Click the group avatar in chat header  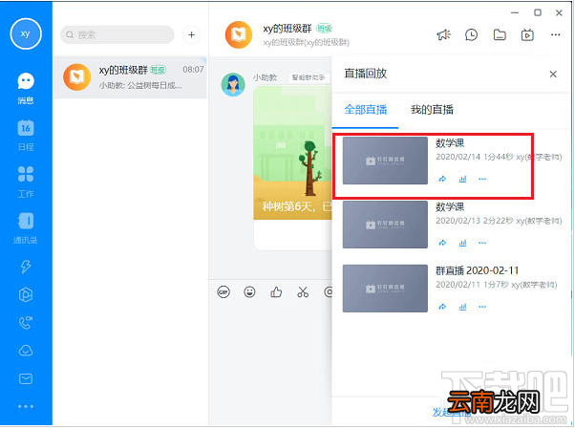pos(239,34)
